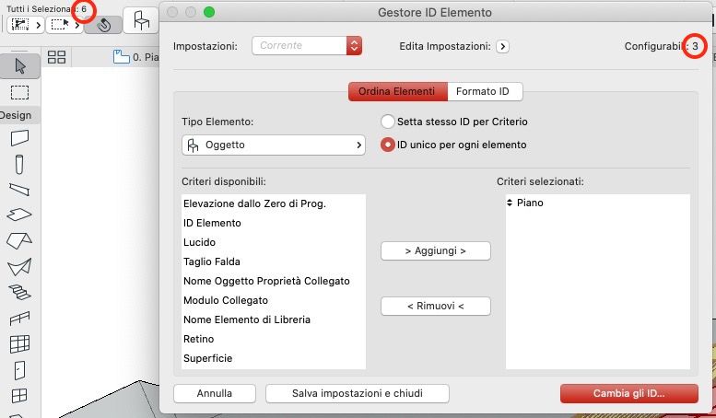This screenshot has width=716, height=418.
Task: Open the Curtain Wall tool
Action: pyautogui.click(x=19, y=344)
